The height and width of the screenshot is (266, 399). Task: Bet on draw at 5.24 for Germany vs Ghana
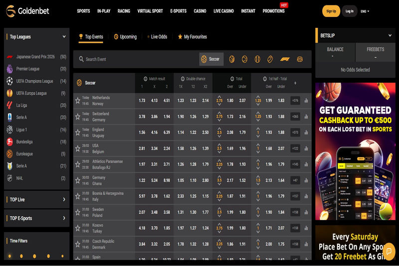(155, 180)
